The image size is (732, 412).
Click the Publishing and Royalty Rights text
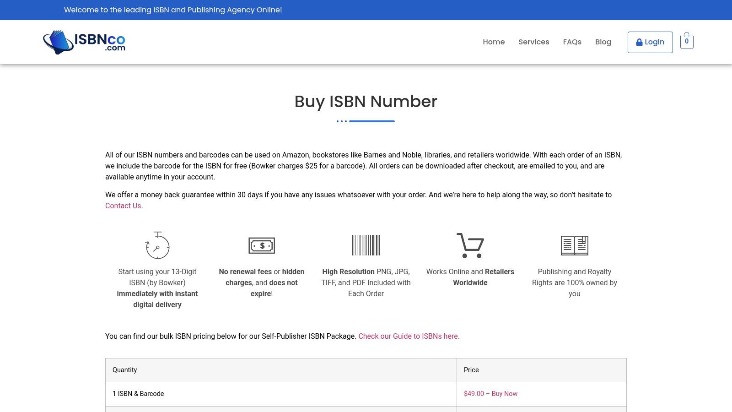[x=575, y=282]
